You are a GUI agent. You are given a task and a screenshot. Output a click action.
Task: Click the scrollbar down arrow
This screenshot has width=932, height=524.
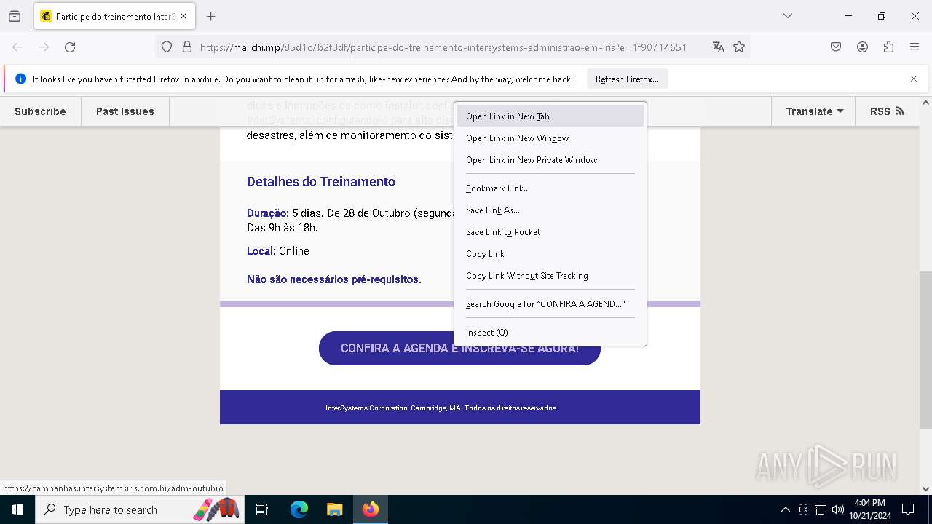[x=925, y=489]
